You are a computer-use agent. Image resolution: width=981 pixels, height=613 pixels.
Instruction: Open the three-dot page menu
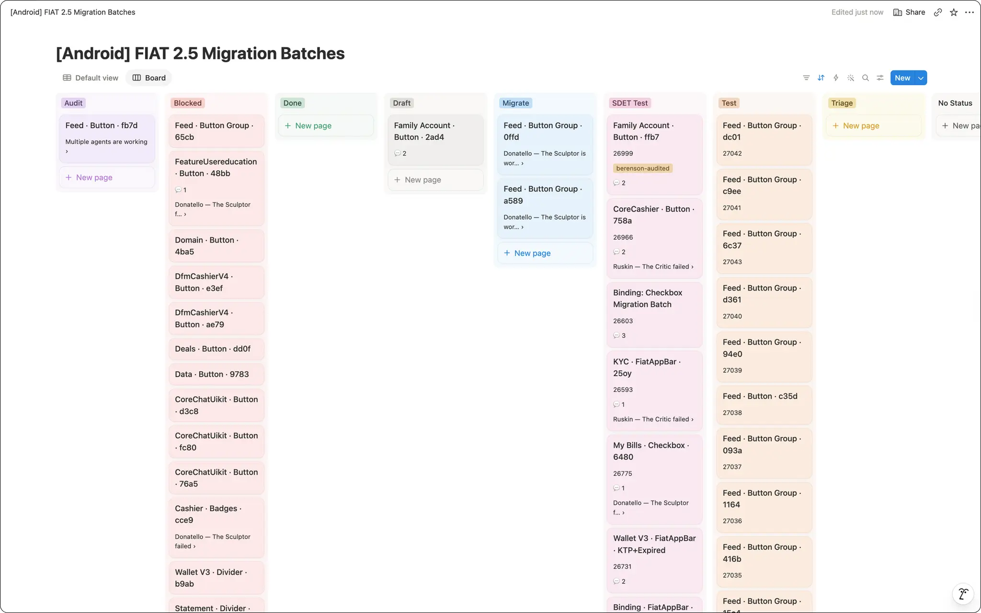click(x=970, y=12)
